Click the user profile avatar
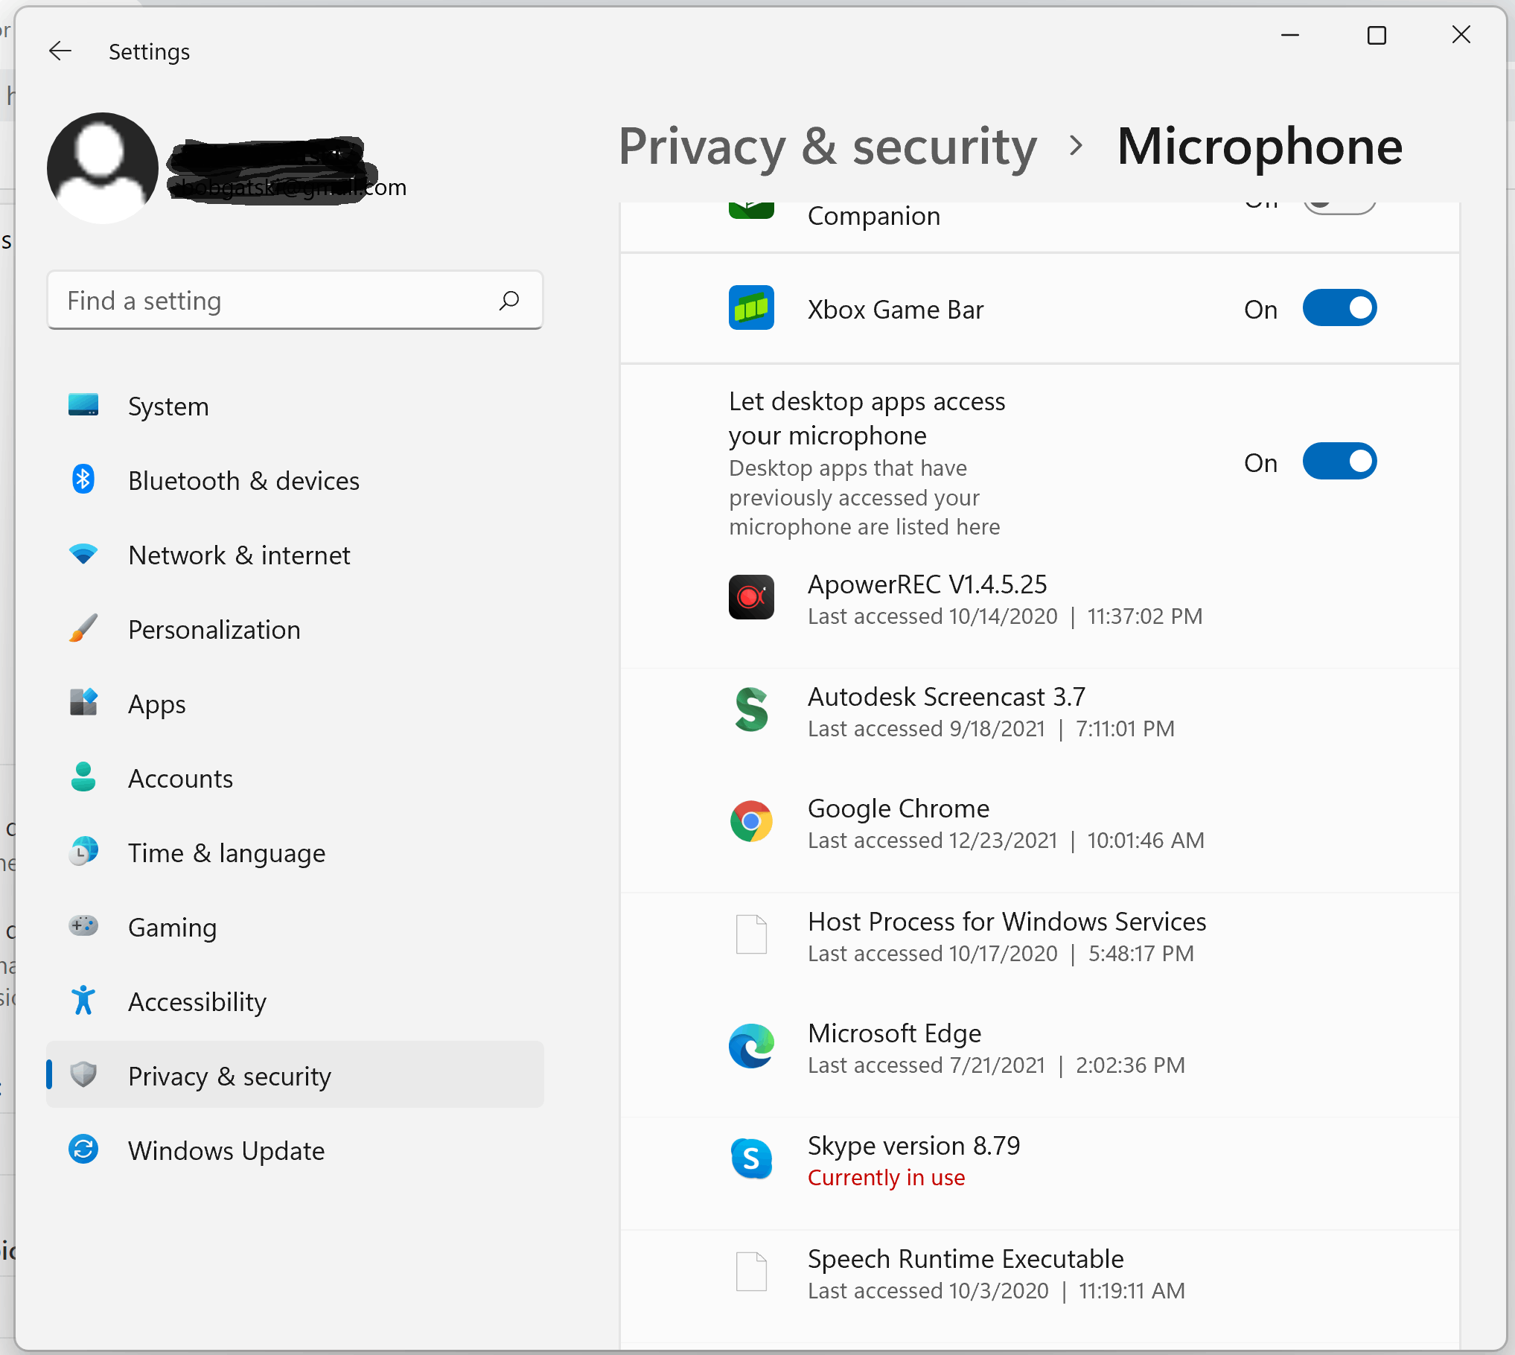Screen dimensions: 1515x1355 coord(102,168)
